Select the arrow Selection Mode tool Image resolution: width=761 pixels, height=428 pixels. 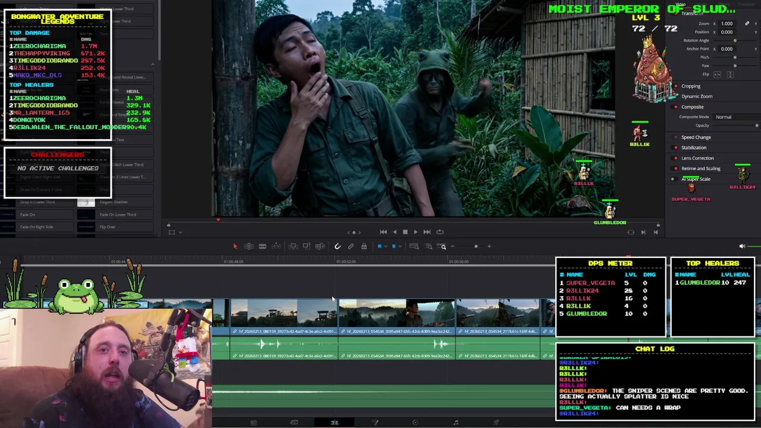click(x=235, y=246)
